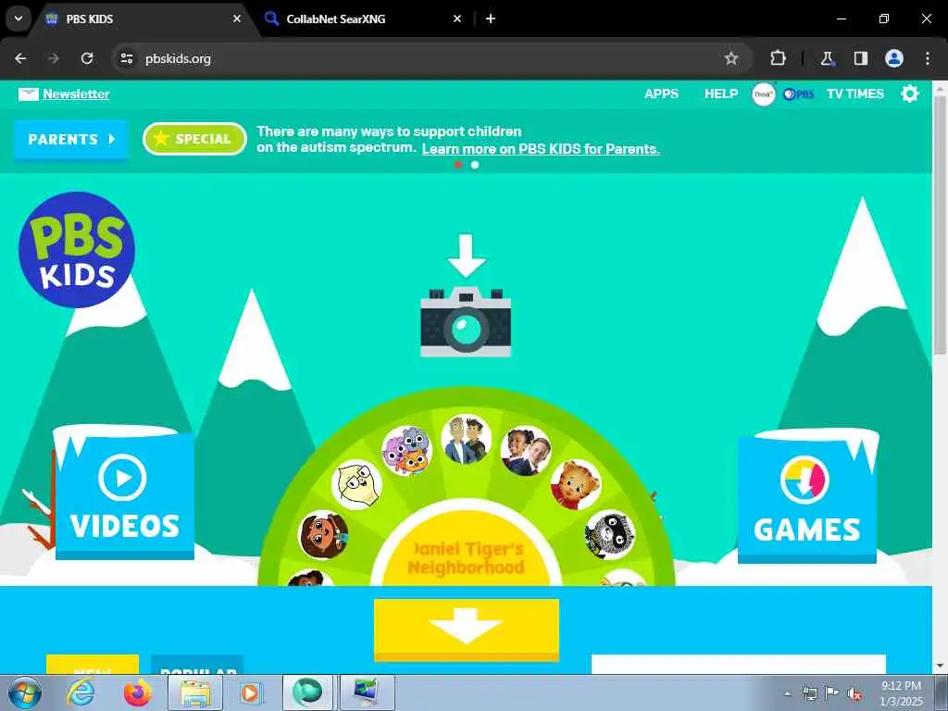Bookmark this page with the star icon

(x=731, y=58)
